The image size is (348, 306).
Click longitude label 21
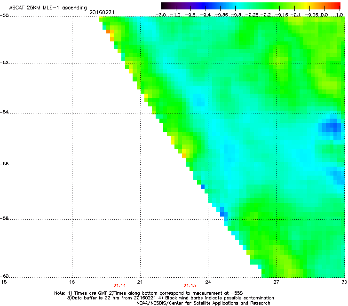pos(140,282)
